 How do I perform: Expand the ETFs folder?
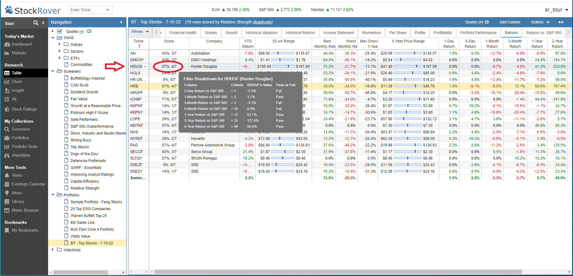(x=59, y=58)
